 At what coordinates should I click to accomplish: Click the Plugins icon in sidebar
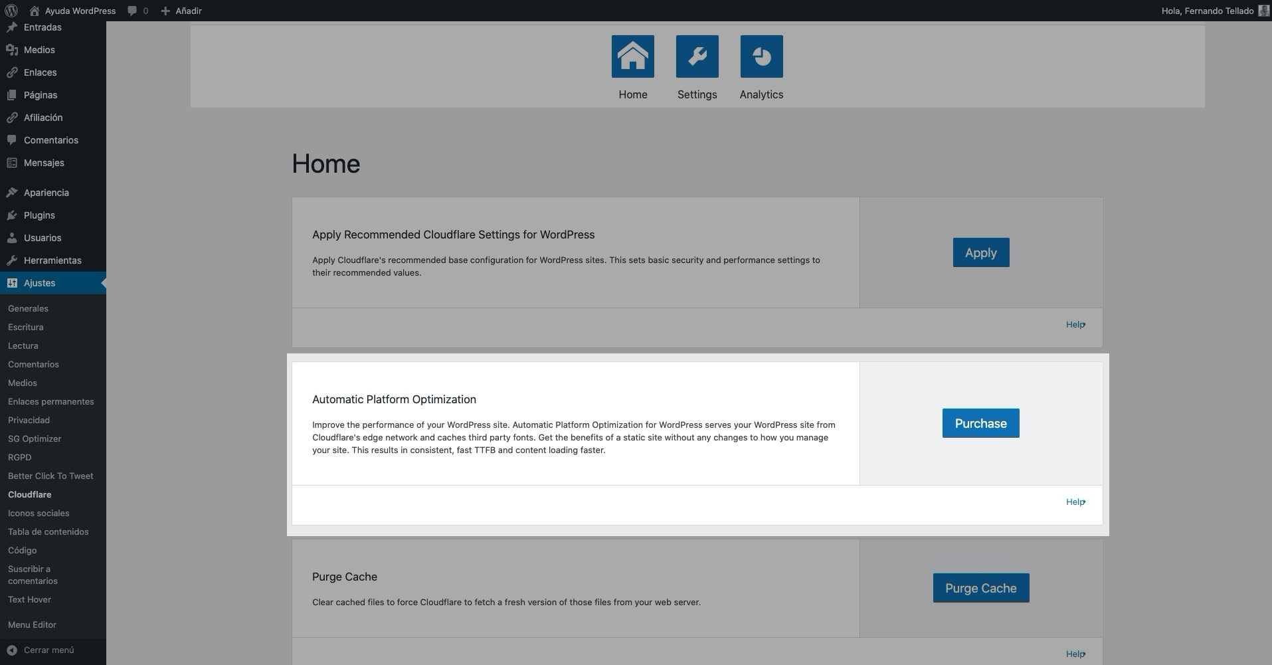pos(12,215)
